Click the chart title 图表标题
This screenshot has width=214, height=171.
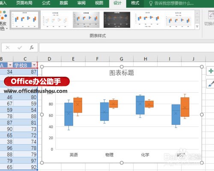(x=122, y=73)
